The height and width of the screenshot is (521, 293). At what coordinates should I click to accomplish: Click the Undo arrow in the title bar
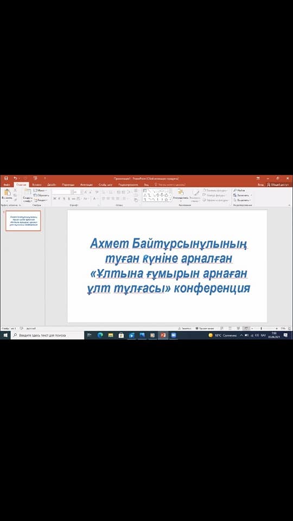coord(15,178)
